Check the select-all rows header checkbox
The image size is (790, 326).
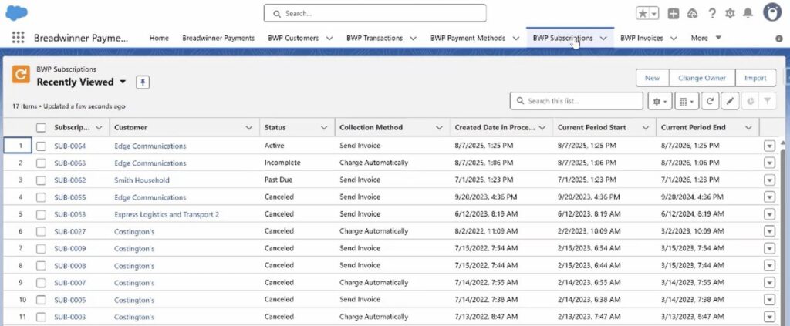[x=41, y=127]
